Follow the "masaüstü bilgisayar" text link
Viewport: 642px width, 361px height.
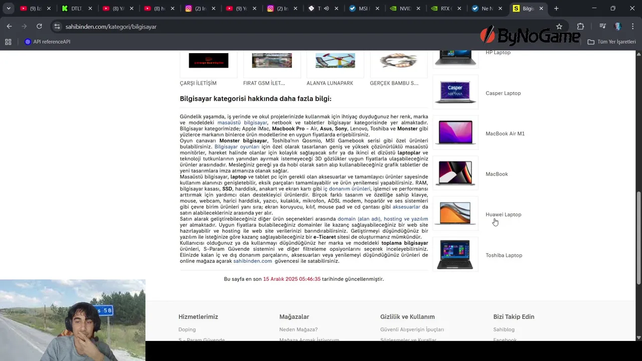tap(242, 123)
